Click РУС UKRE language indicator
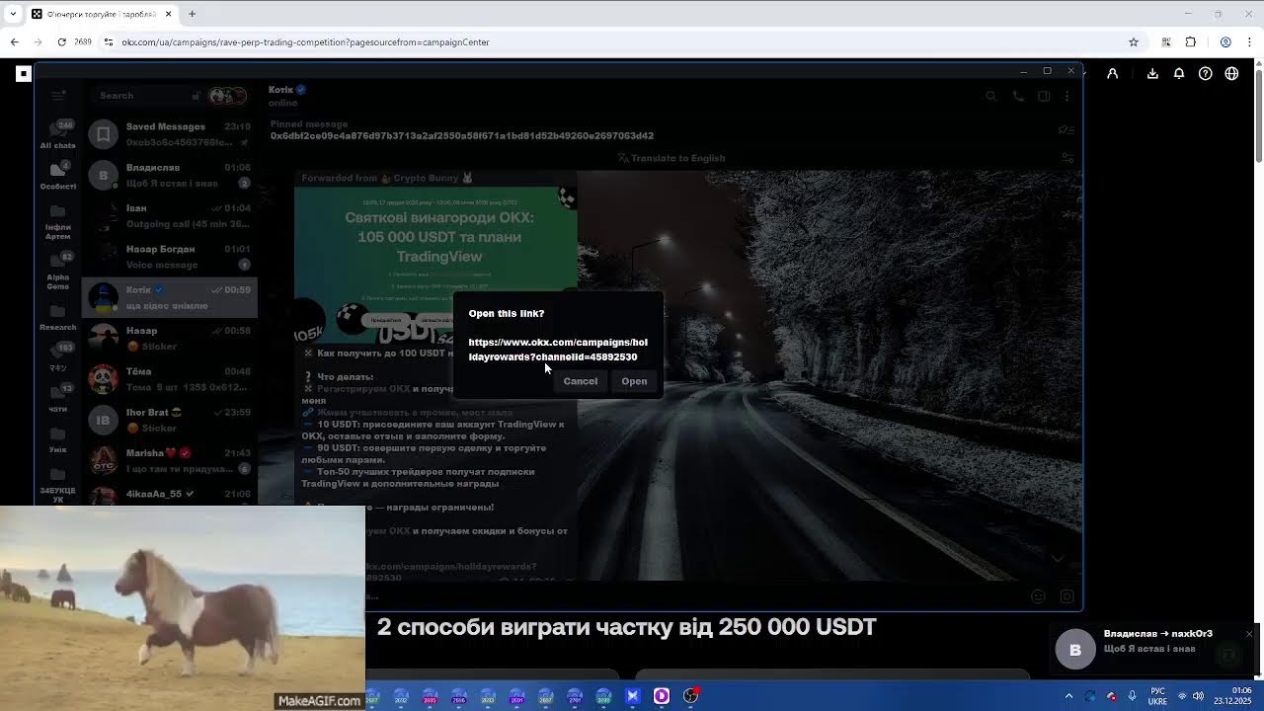 (x=1157, y=696)
